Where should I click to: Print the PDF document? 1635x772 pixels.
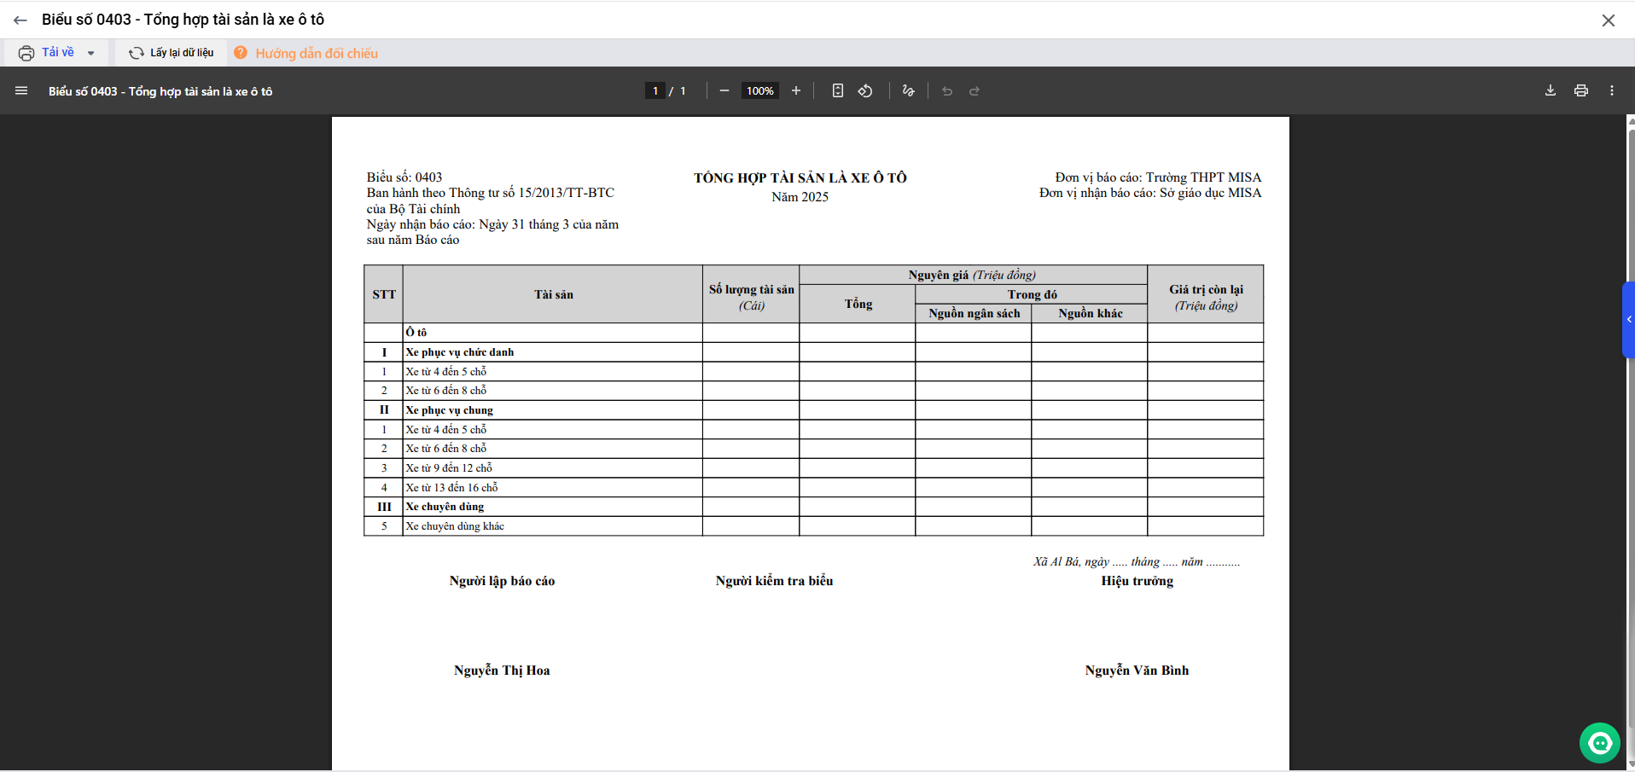click(x=1581, y=90)
